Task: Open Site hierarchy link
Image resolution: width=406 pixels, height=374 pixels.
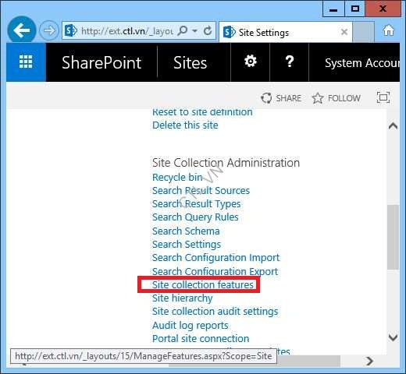Action: (182, 298)
